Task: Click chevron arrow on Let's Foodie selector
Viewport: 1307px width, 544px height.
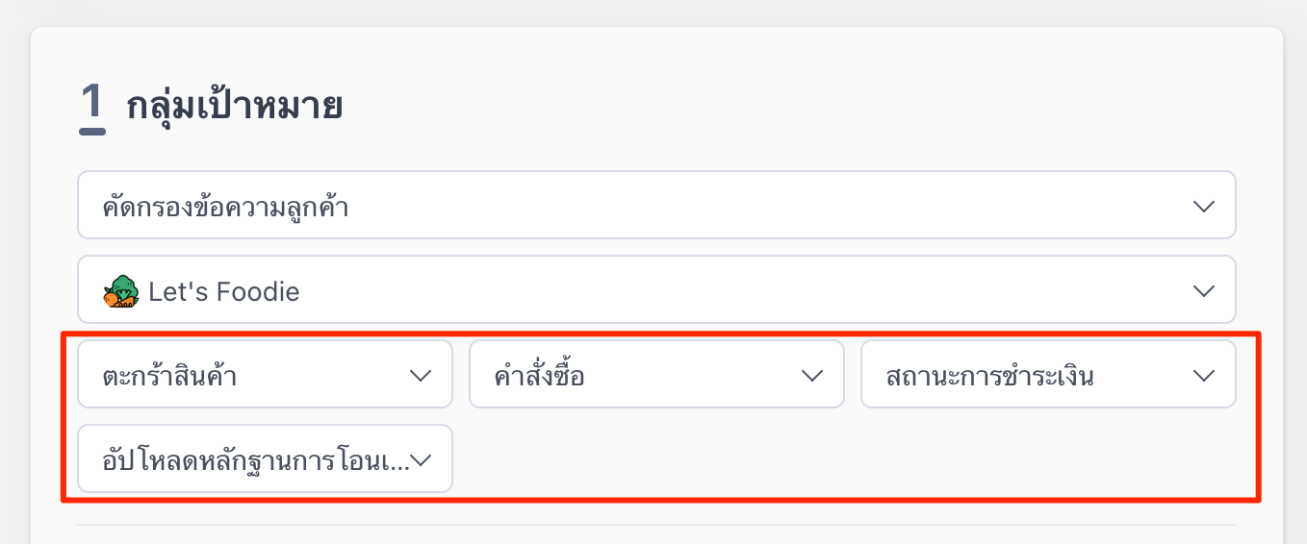Action: [x=1203, y=290]
